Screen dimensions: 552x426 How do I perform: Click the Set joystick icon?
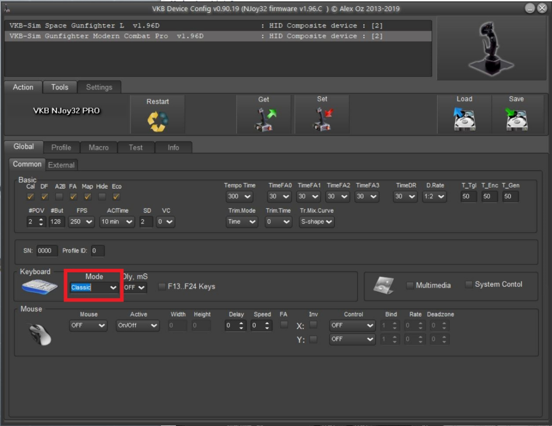(x=322, y=119)
